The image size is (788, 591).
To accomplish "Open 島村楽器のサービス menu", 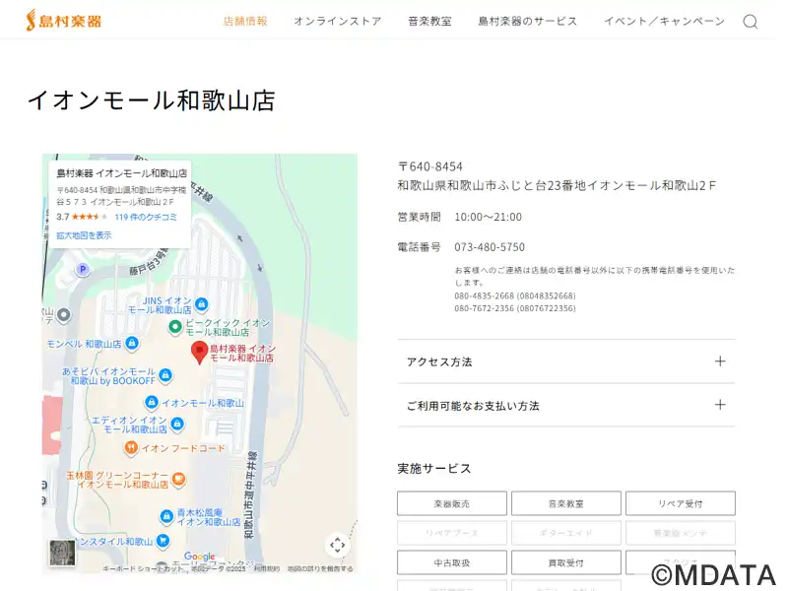I will (527, 21).
